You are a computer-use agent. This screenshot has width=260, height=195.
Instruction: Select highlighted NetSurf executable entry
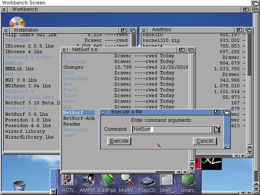79,113
